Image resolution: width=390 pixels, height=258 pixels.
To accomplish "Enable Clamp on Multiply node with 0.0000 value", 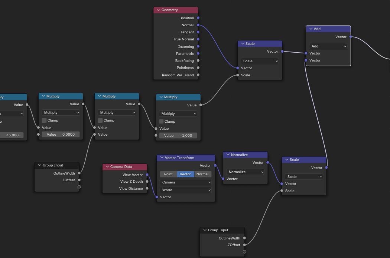I will (x=44, y=120).
